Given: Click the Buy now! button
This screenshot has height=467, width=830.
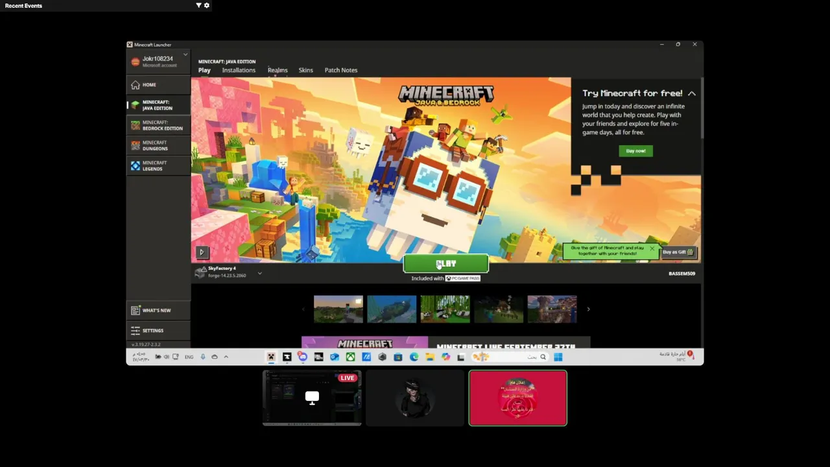Looking at the screenshot, I should pyautogui.click(x=635, y=150).
